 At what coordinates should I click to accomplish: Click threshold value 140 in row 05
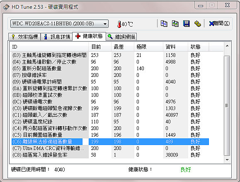[x=141, y=69]
